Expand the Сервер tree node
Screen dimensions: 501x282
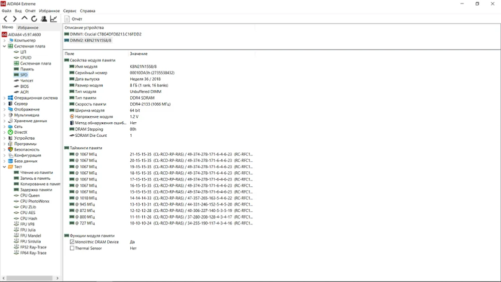[5, 104]
